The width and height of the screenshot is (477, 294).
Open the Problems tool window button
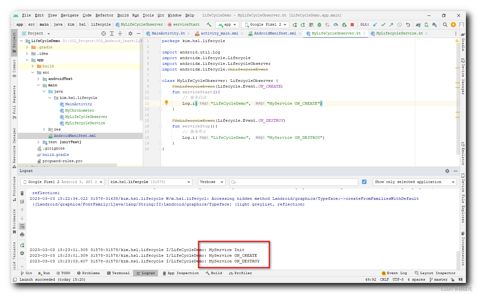[x=88, y=273]
